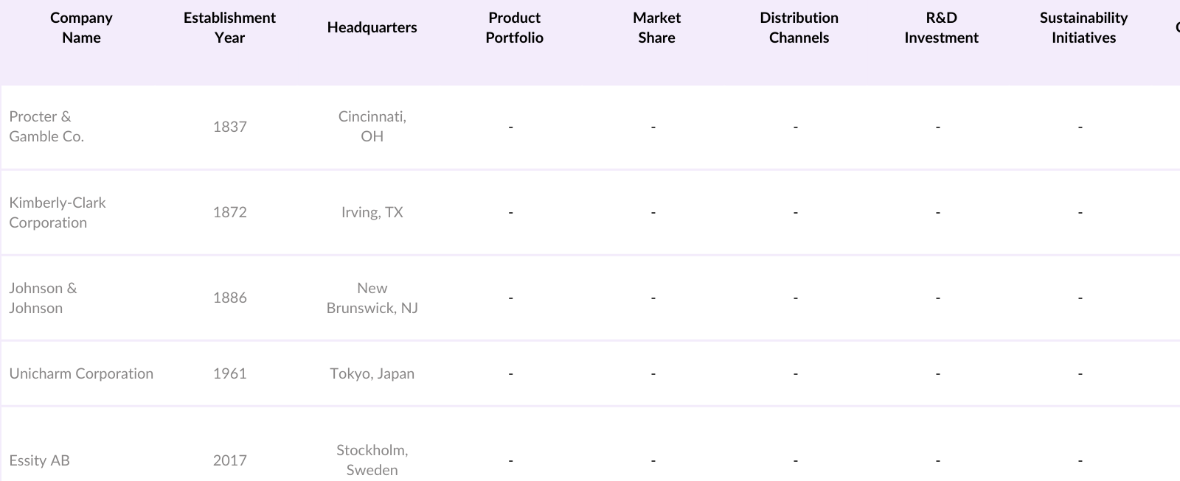Click the Distribution Channels column header
The width and height of the screenshot is (1180, 481).
799,28
